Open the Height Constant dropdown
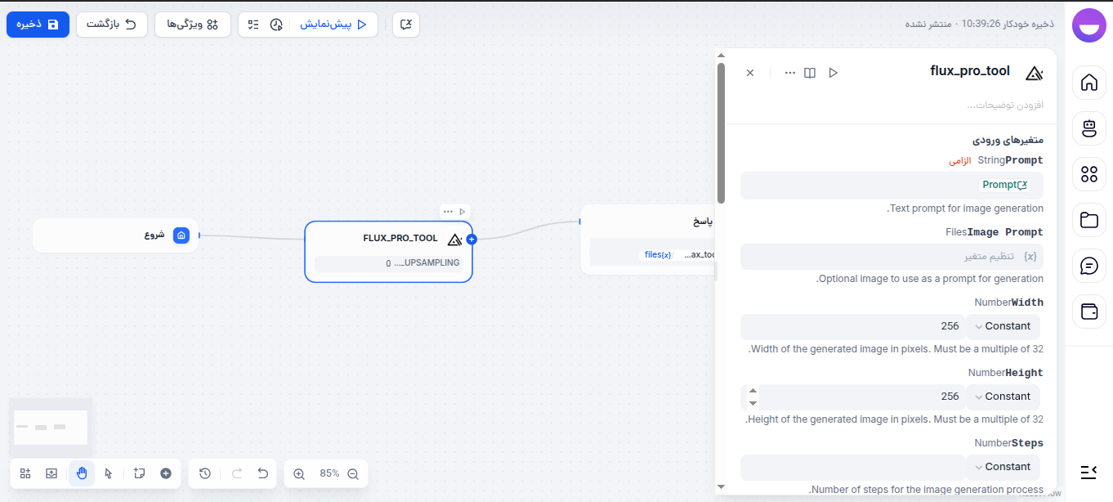This screenshot has height=502, width=1113. [1003, 396]
